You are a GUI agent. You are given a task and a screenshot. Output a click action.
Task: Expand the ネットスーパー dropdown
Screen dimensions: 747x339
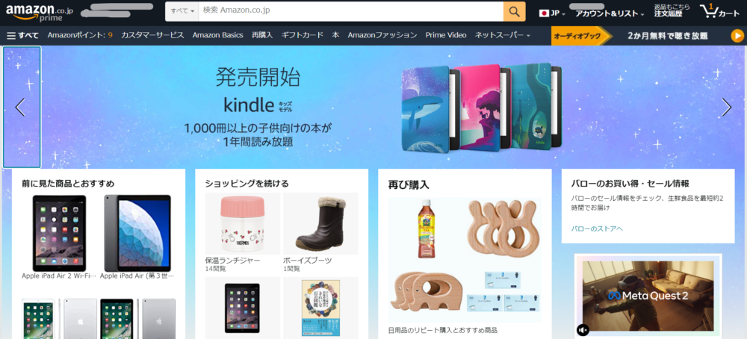click(503, 35)
